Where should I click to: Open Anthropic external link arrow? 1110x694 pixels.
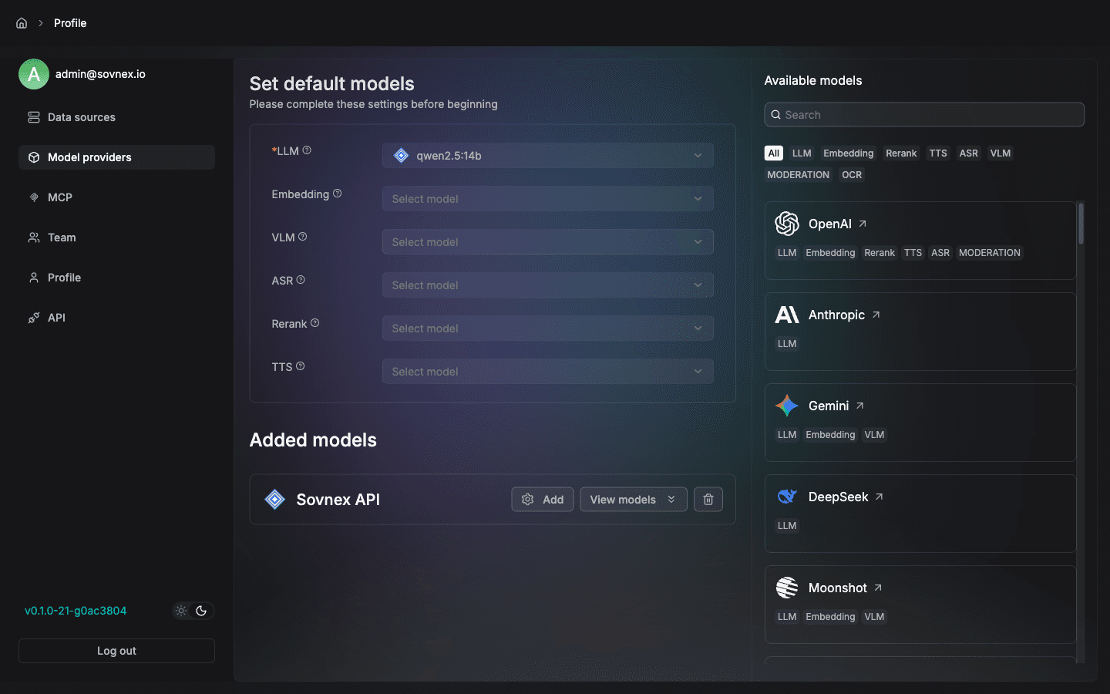tap(876, 315)
